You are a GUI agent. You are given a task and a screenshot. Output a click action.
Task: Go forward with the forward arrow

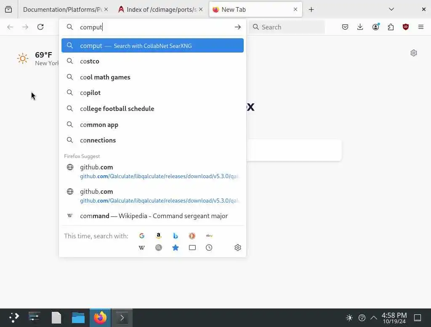(25, 27)
